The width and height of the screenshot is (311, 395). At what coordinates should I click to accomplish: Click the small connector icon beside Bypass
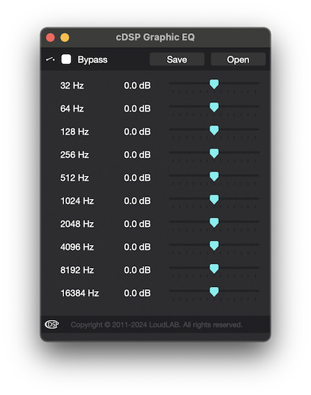click(x=50, y=59)
